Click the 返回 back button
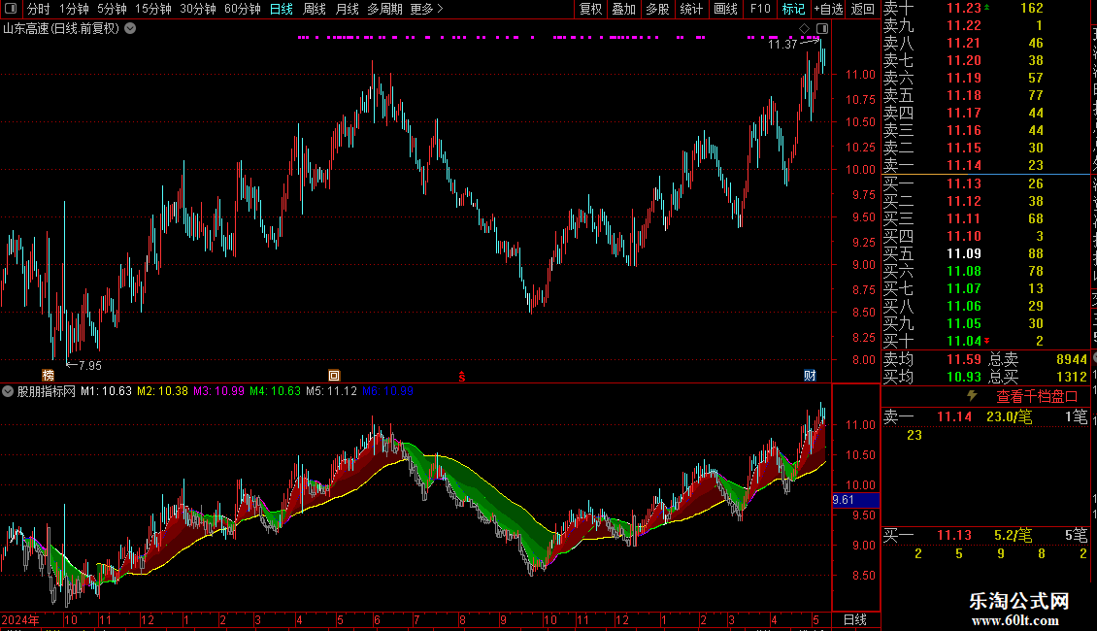Image resolution: width=1097 pixels, height=631 pixels. 863,9
